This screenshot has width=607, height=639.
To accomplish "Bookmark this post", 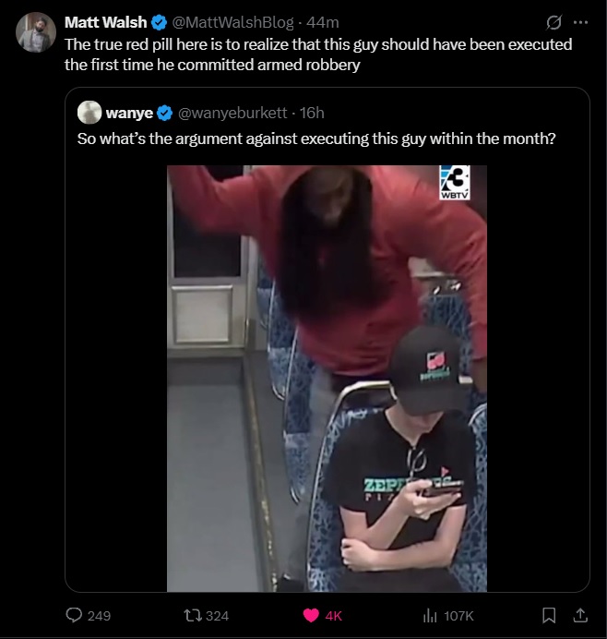I will (x=548, y=615).
